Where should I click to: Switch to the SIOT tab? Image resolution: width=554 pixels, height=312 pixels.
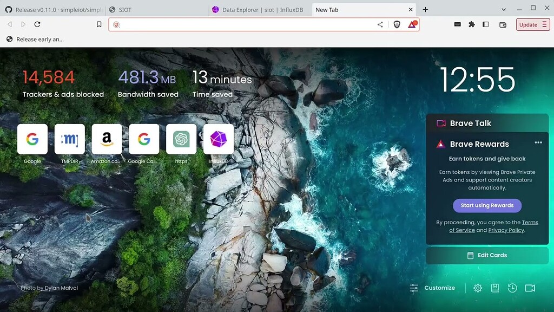coord(156,10)
